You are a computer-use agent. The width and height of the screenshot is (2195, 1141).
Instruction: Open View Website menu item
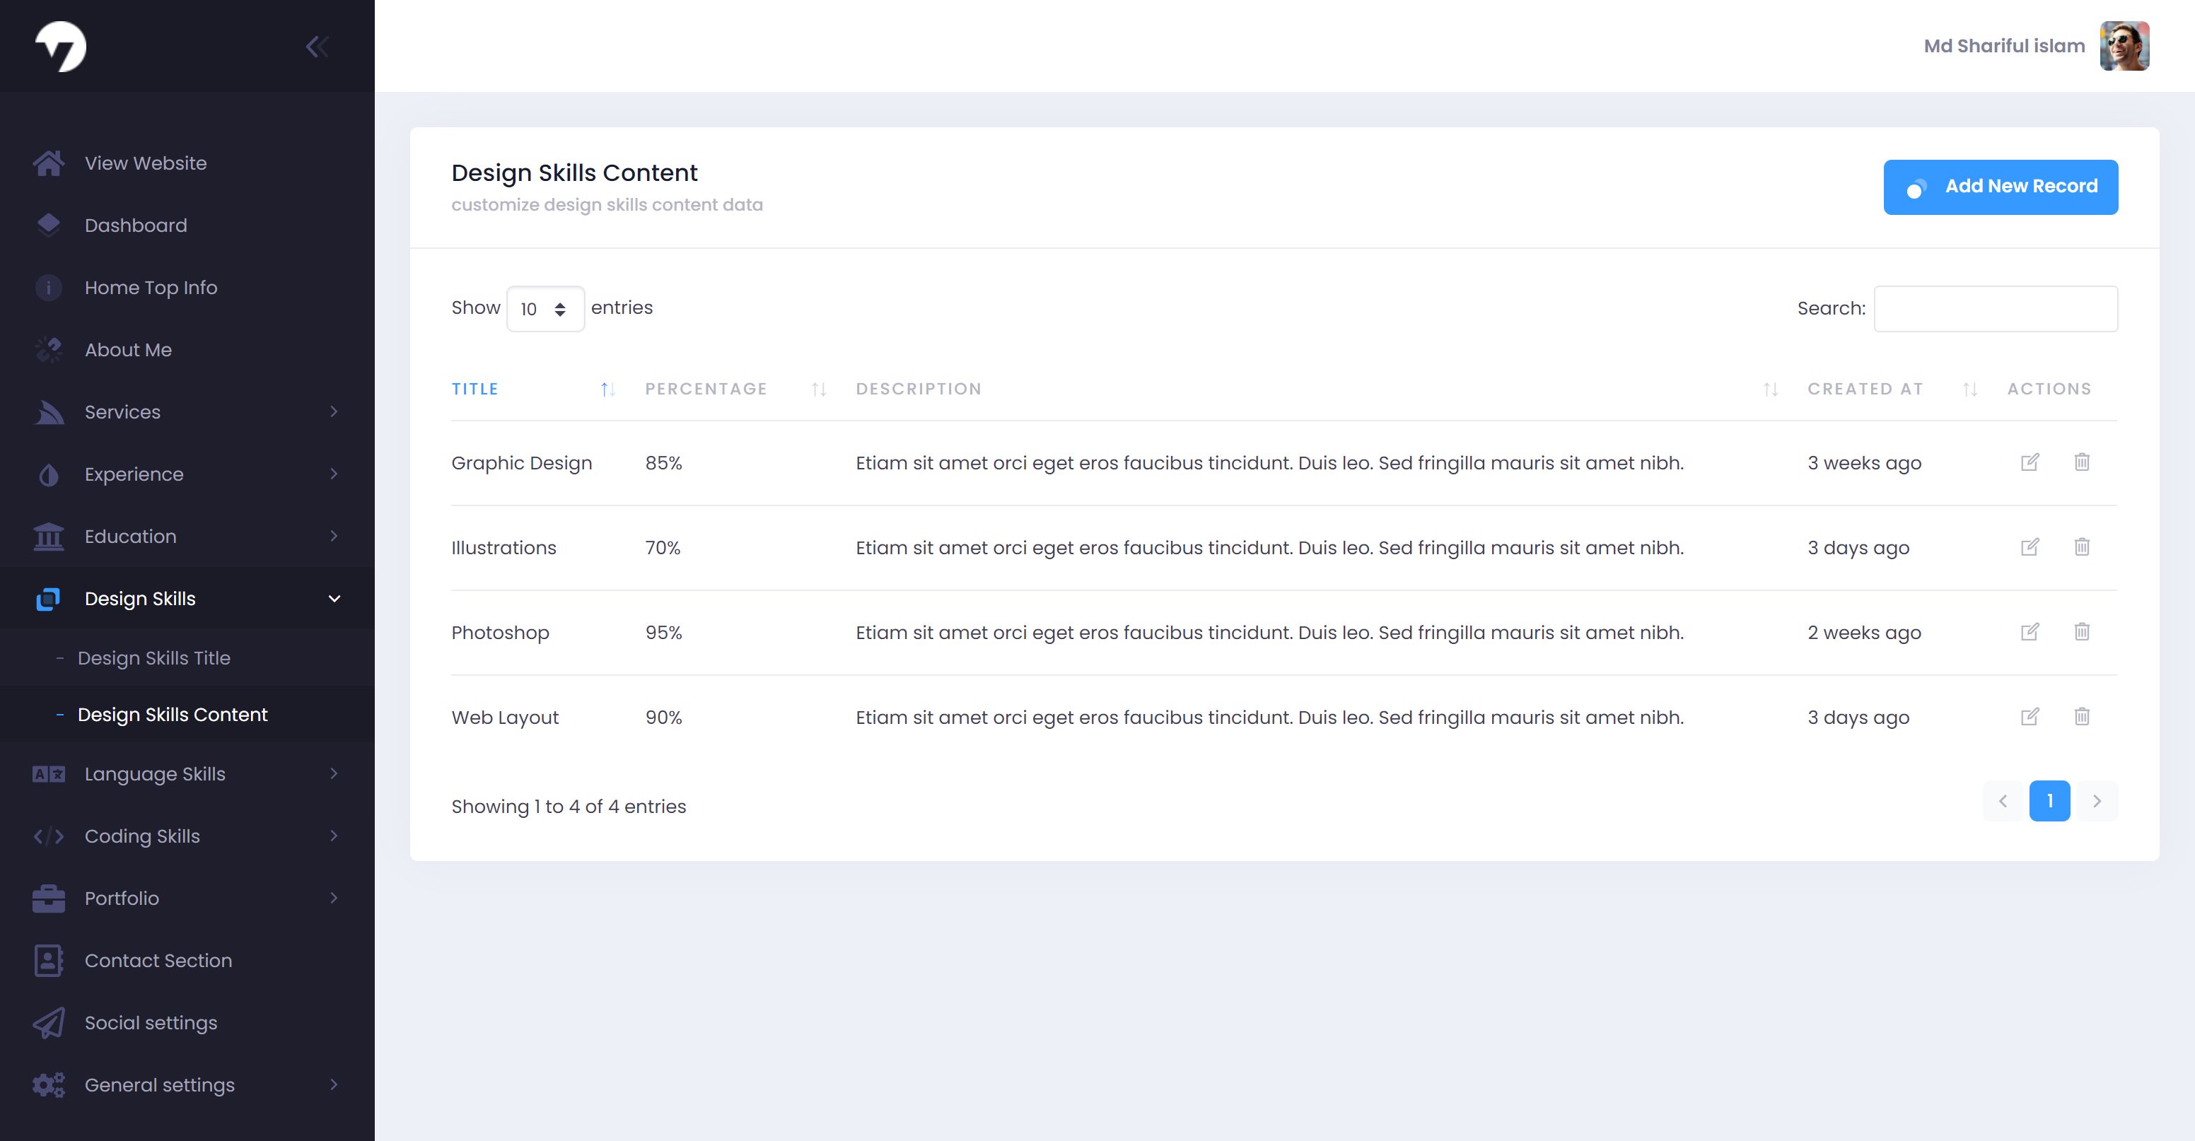point(187,163)
